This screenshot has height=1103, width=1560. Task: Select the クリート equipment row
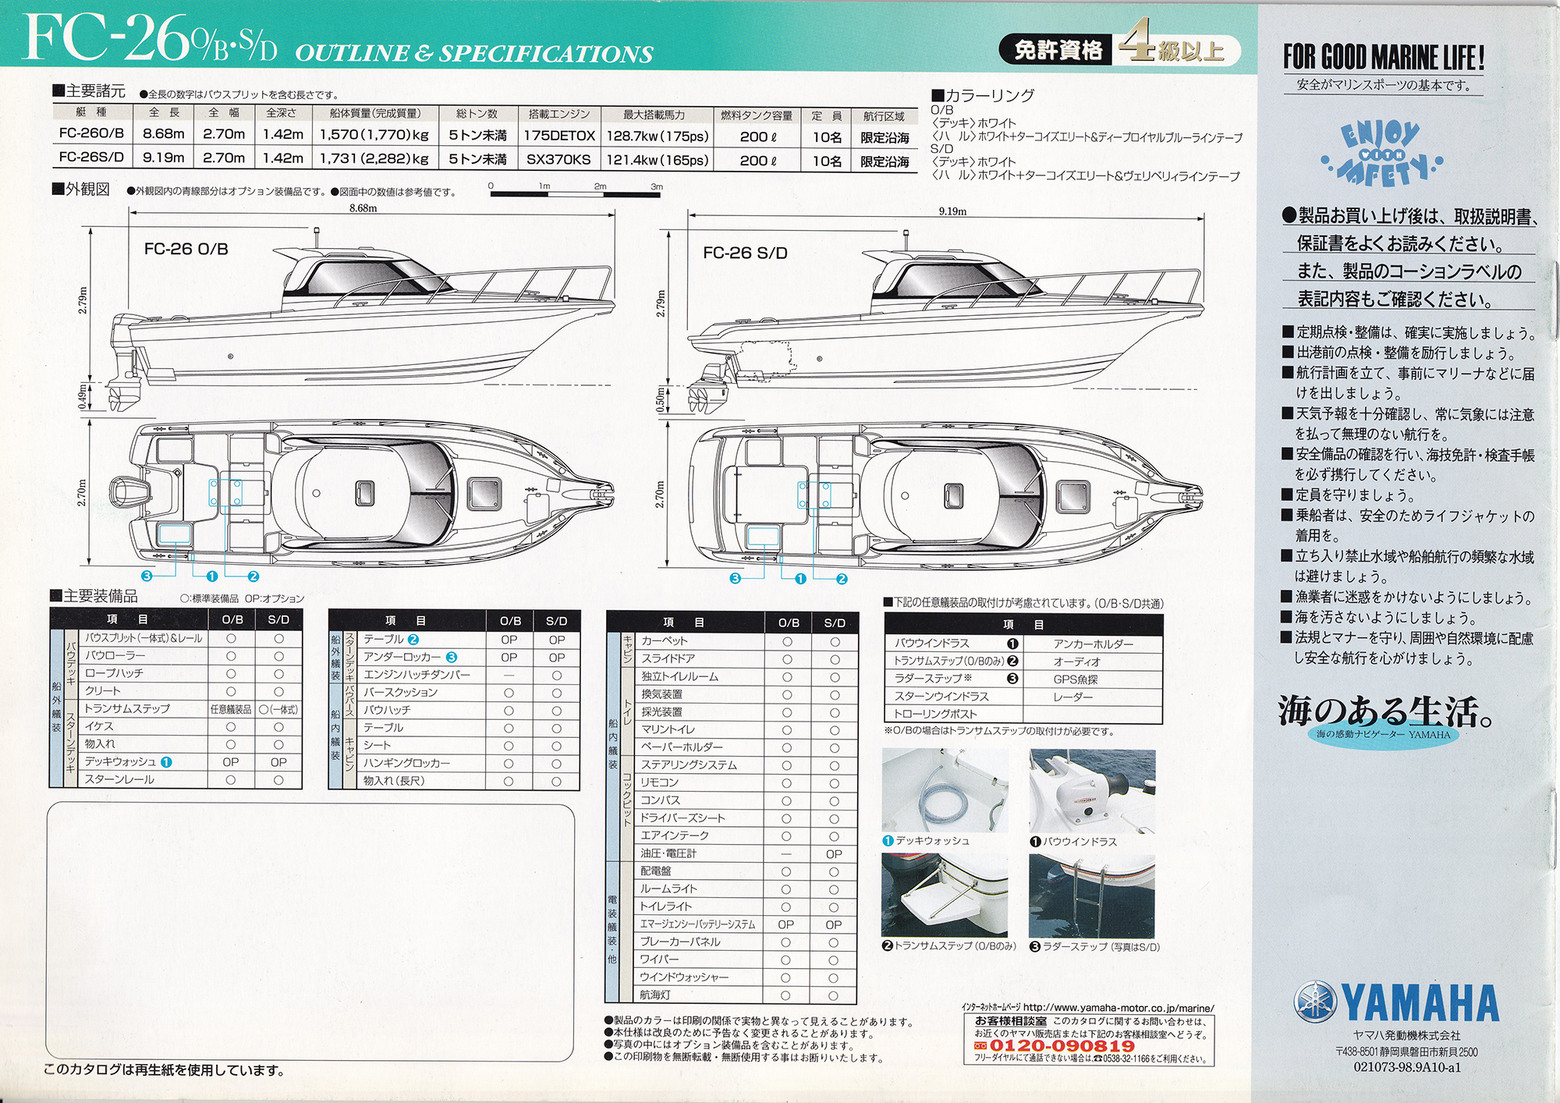[190, 691]
